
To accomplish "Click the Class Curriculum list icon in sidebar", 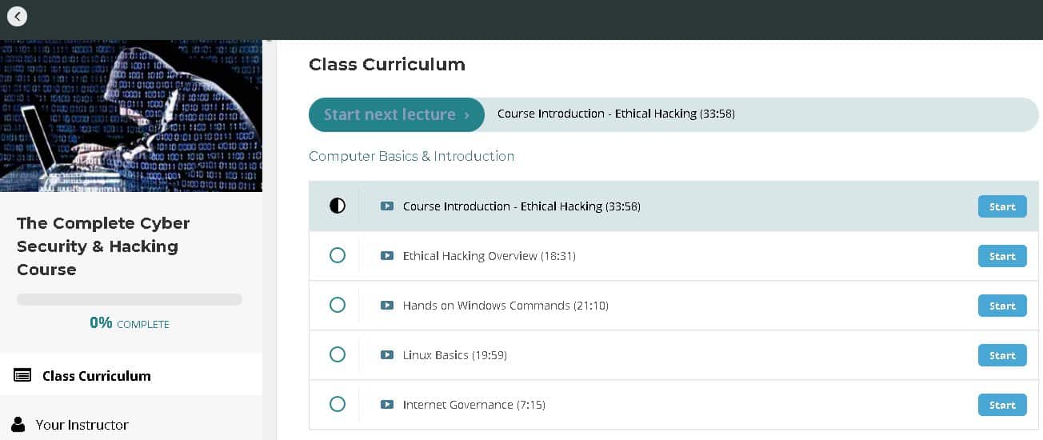I will [23, 375].
